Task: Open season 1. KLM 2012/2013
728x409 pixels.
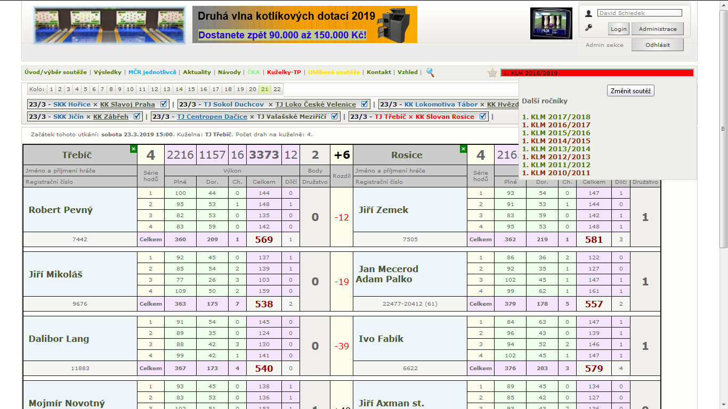Action: tap(556, 157)
